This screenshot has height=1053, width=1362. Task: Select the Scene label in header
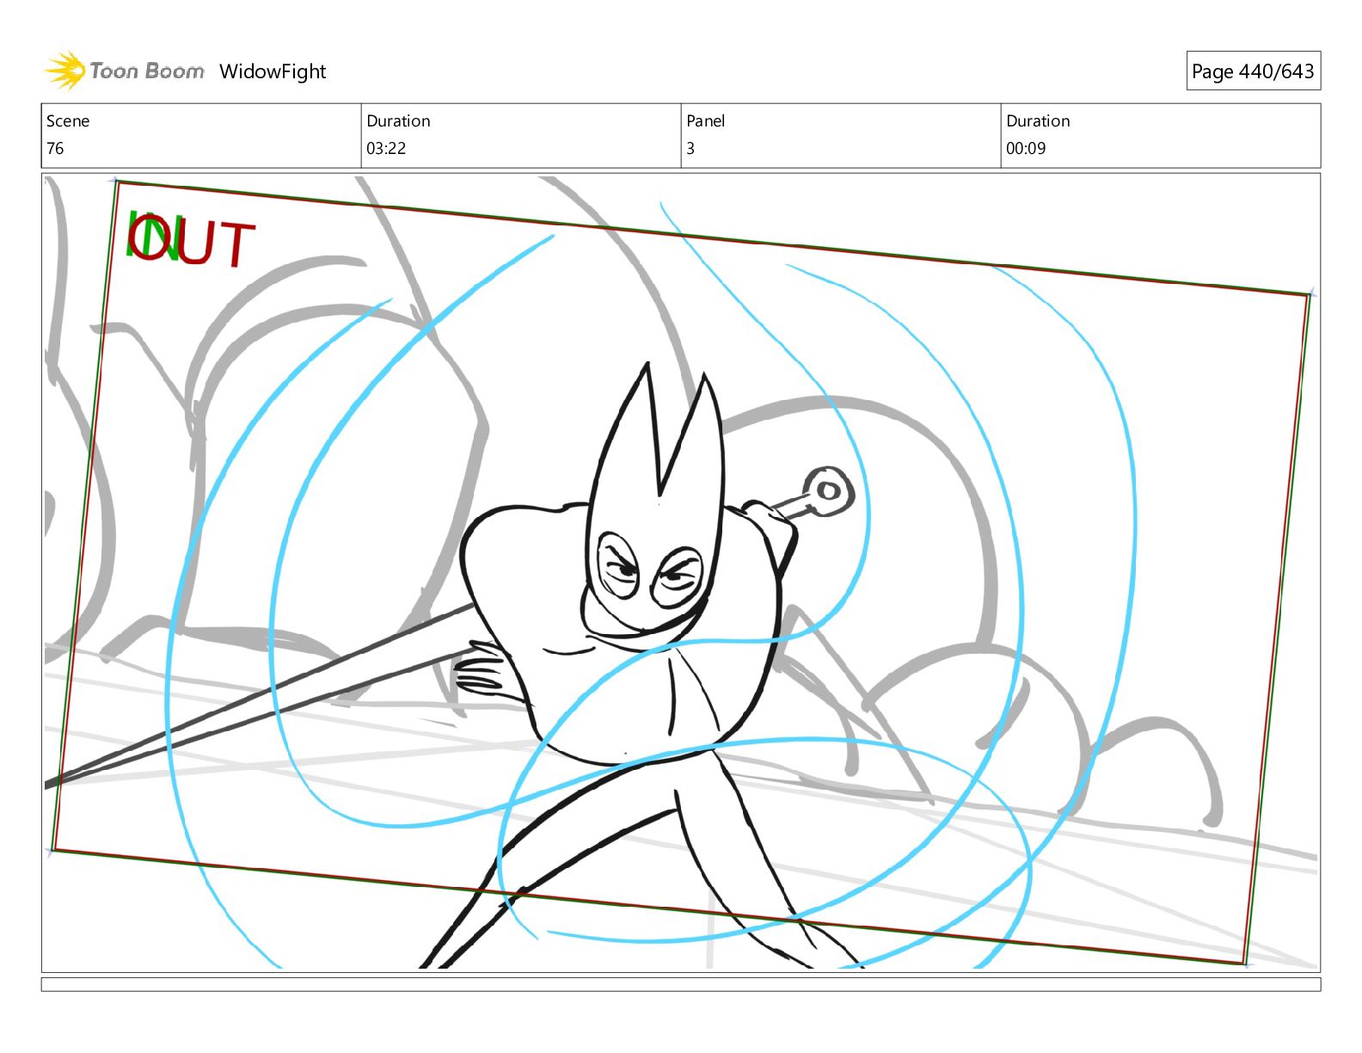pyautogui.click(x=68, y=121)
